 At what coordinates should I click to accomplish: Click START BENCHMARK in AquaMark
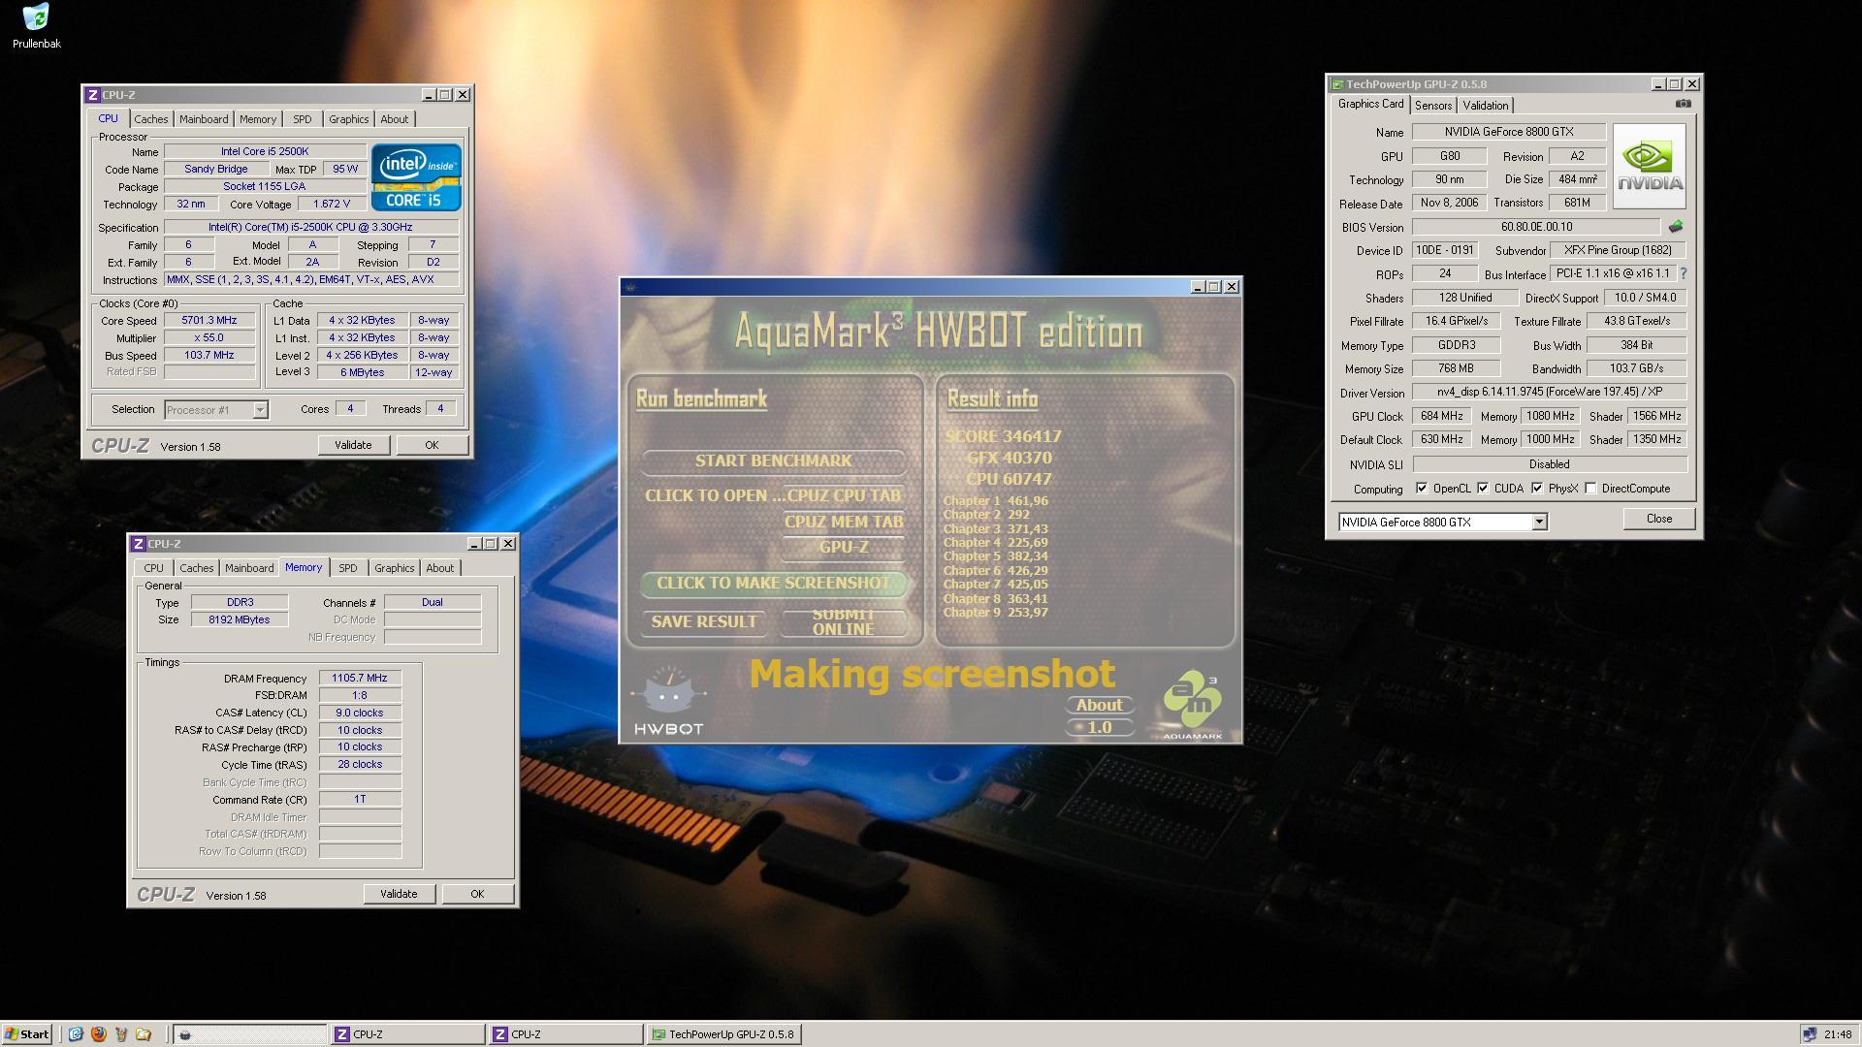pyautogui.click(x=773, y=460)
